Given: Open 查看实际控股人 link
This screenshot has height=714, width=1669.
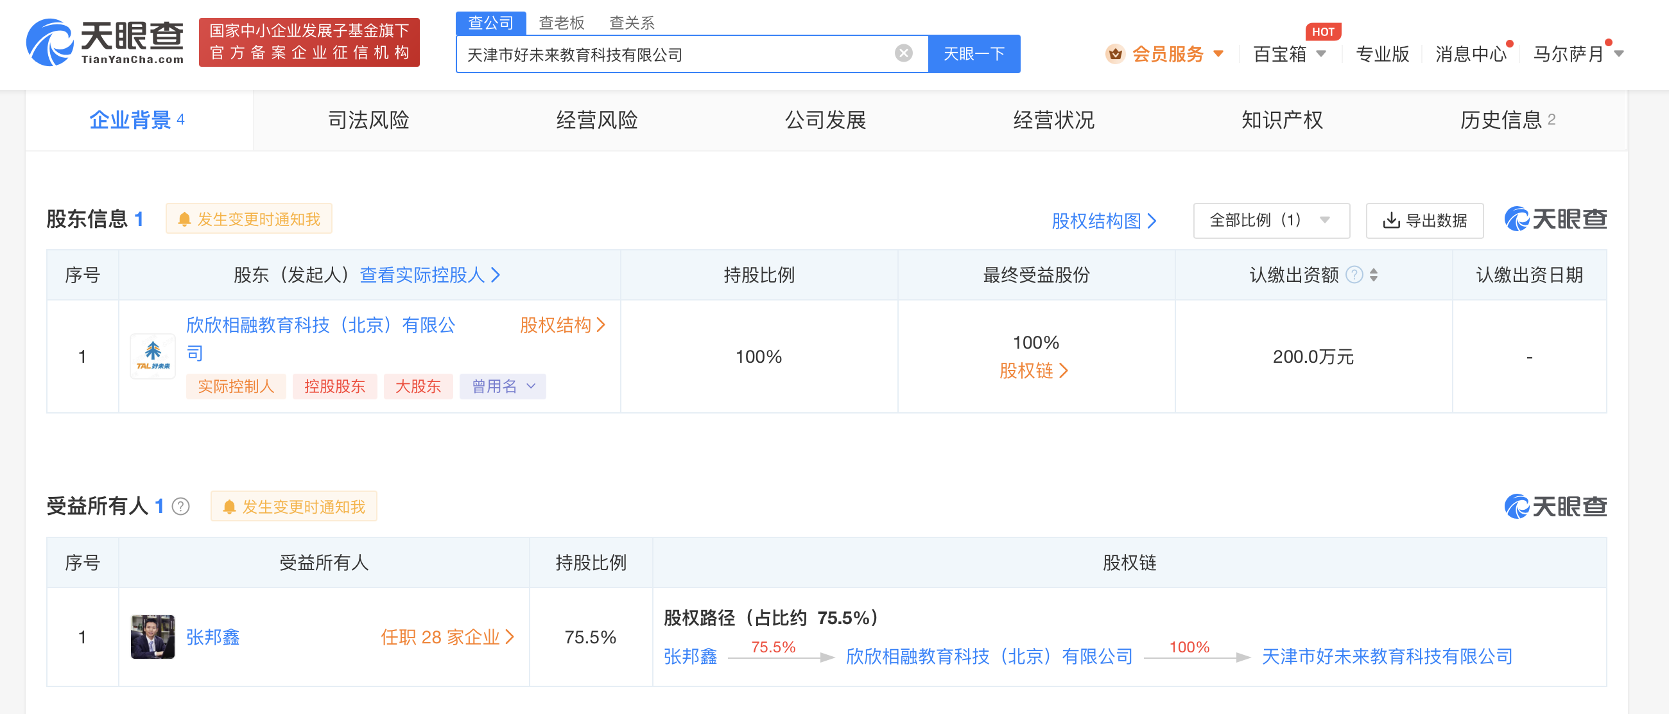Looking at the screenshot, I should pos(430,275).
